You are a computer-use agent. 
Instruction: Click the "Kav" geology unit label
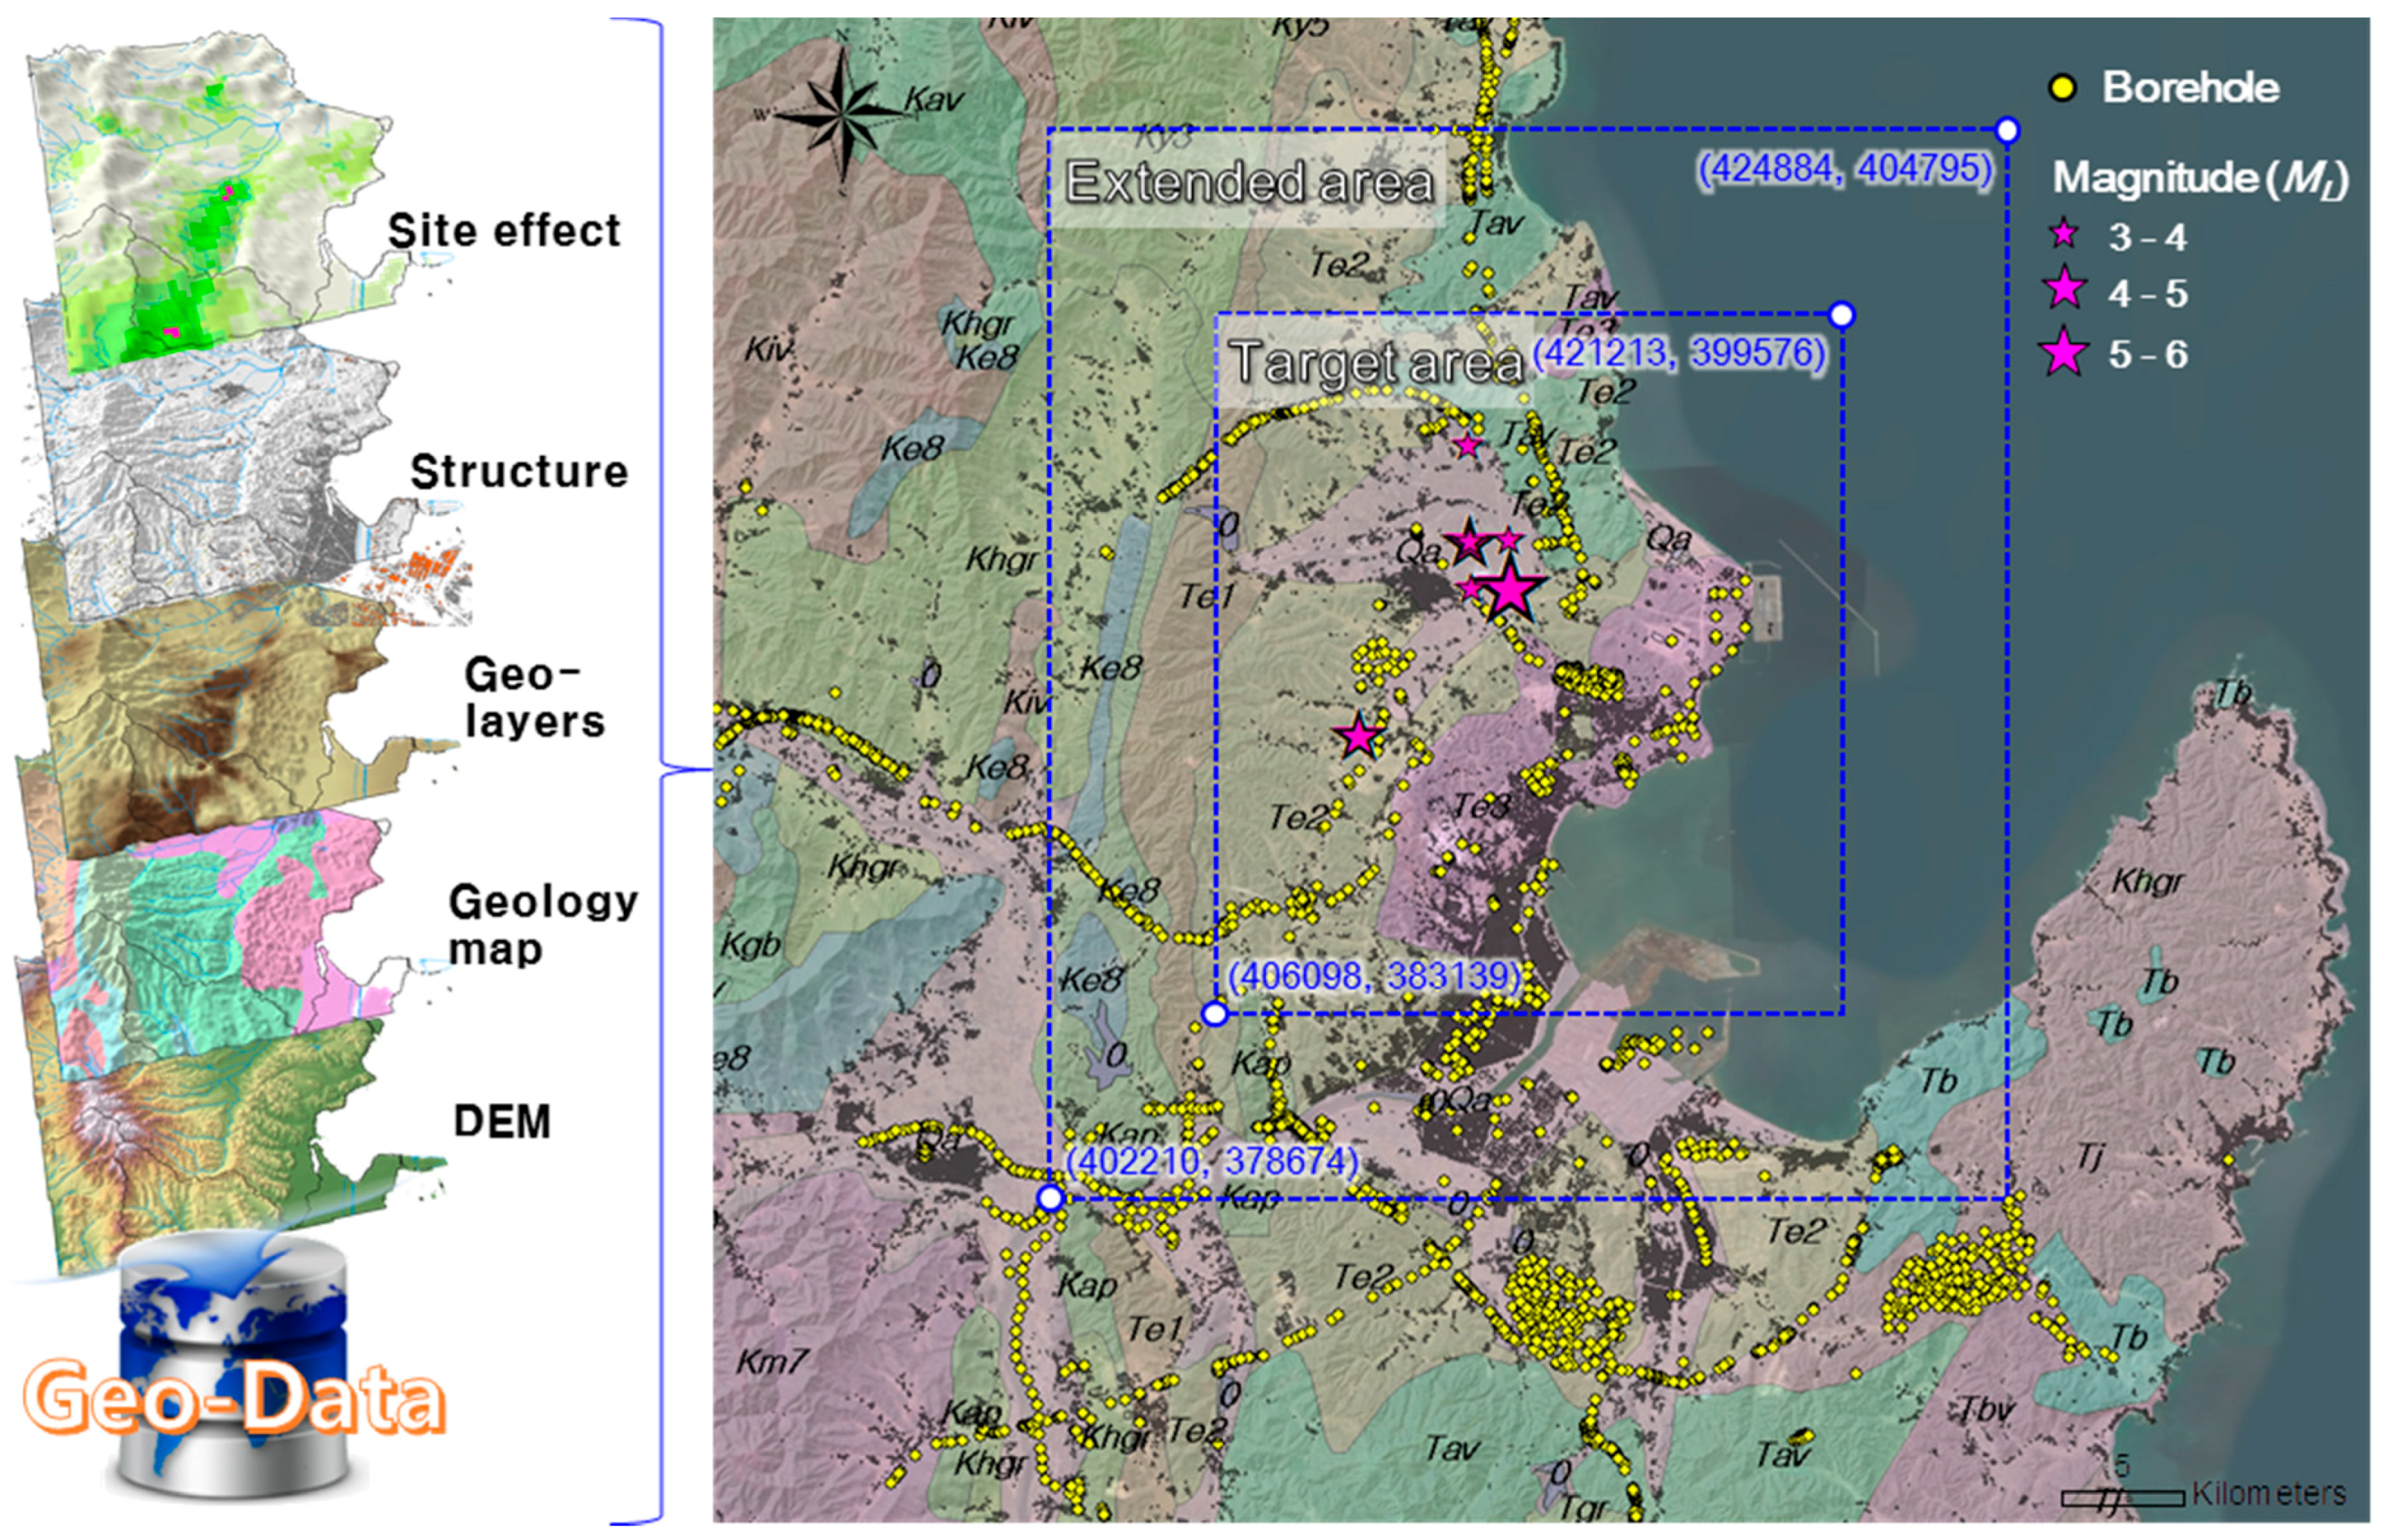click(x=934, y=99)
